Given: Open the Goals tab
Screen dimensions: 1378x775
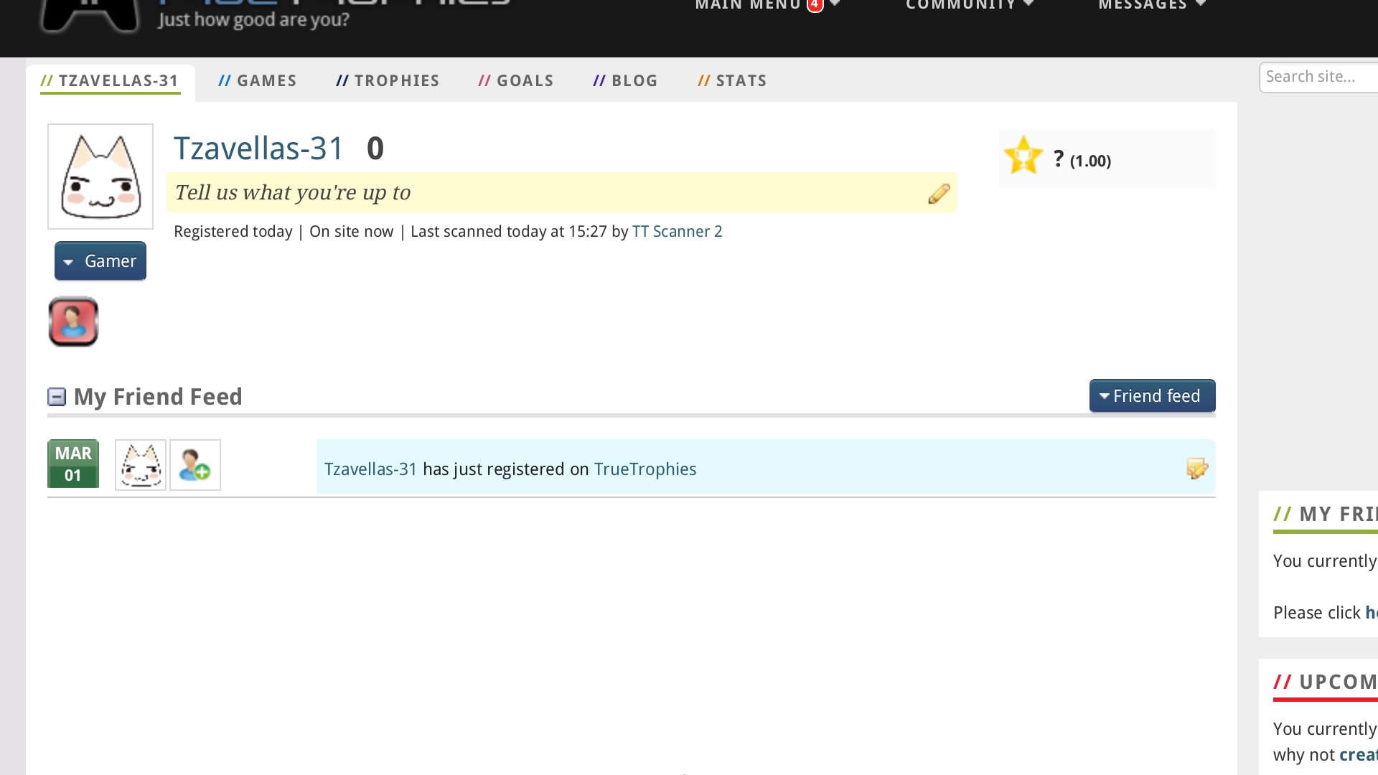Looking at the screenshot, I should pos(516,81).
